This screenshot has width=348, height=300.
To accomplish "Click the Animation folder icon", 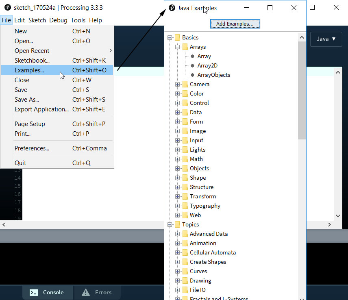I will click(x=185, y=243).
